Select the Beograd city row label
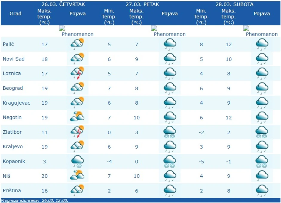 (13, 88)
